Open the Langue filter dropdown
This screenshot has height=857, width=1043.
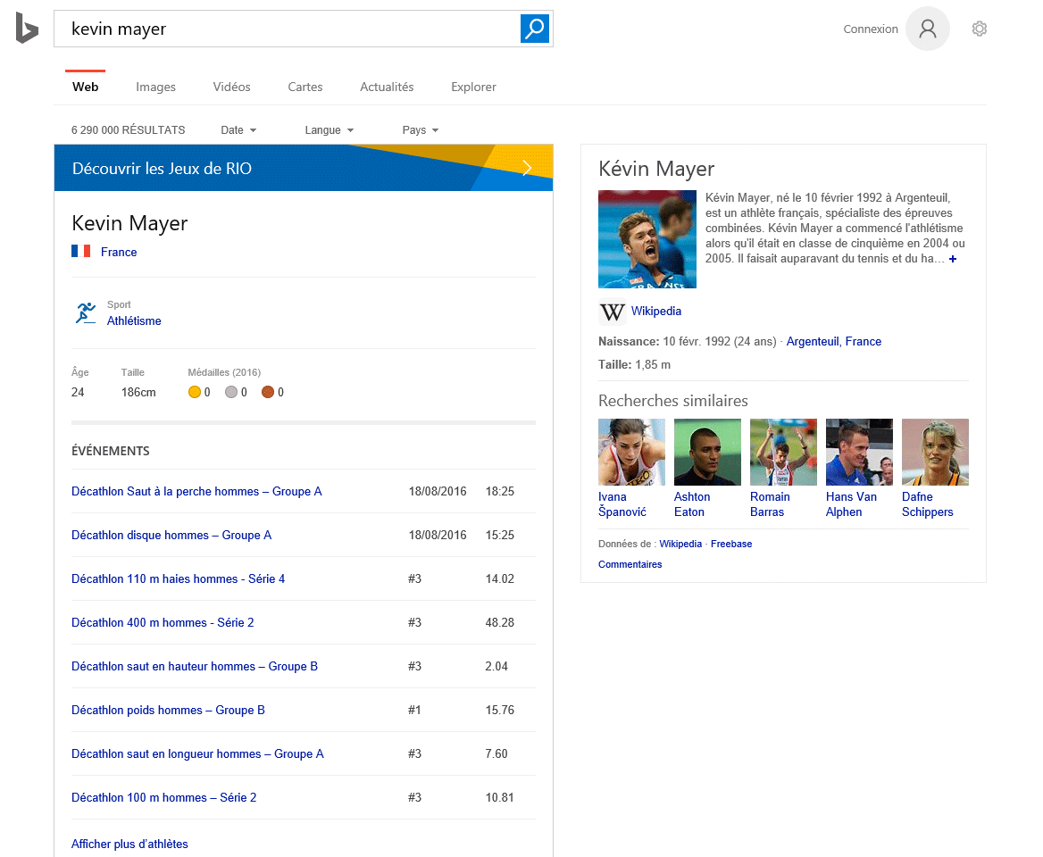[x=330, y=129]
